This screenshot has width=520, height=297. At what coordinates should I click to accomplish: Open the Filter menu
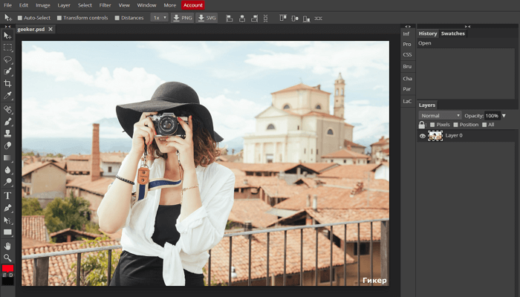[105, 5]
